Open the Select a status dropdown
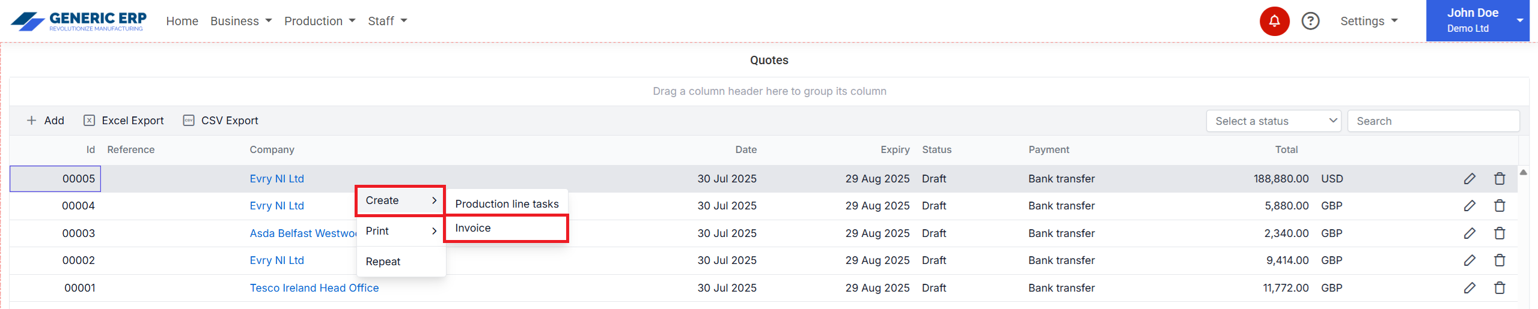This screenshot has width=1538, height=309. pos(1273,121)
